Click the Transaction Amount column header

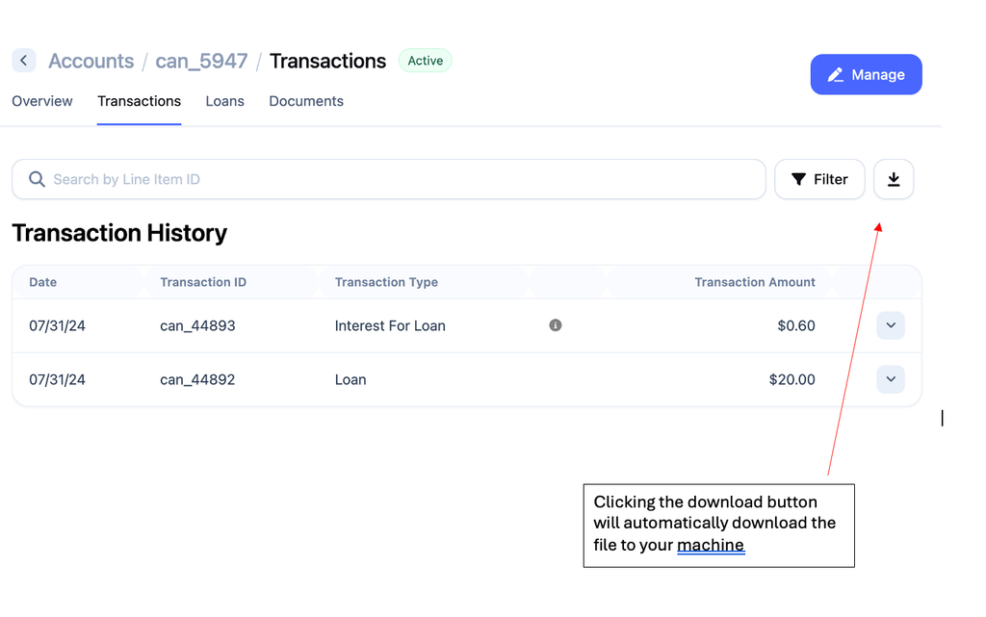[x=755, y=282]
